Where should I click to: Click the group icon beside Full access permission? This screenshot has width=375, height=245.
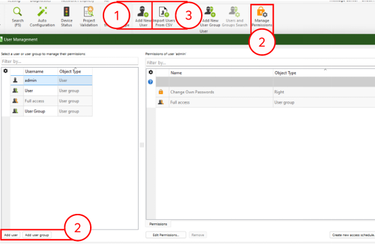pyautogui.click(x=160, y=102)
